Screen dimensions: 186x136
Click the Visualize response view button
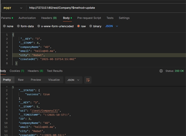pyautogui.click(x=54, y=80)
